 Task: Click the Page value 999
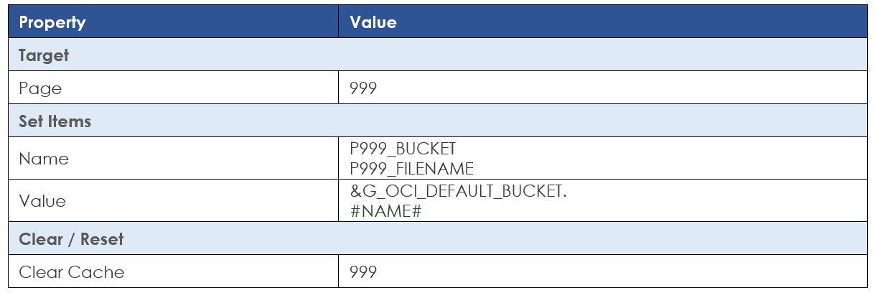click(x=363, y=88)
